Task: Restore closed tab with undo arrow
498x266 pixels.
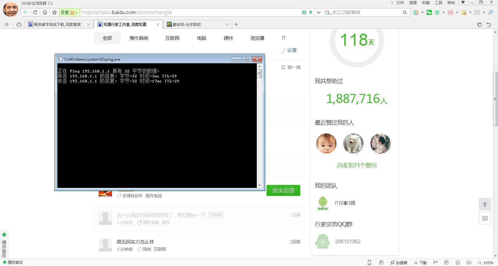Action: pos(489,24)
